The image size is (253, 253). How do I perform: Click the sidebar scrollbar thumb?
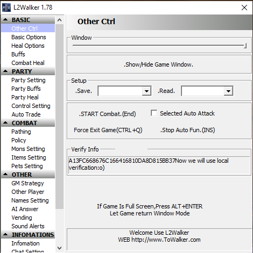click(x=60, y=117)
